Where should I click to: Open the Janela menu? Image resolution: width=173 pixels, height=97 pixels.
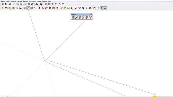tap(39, 1)
